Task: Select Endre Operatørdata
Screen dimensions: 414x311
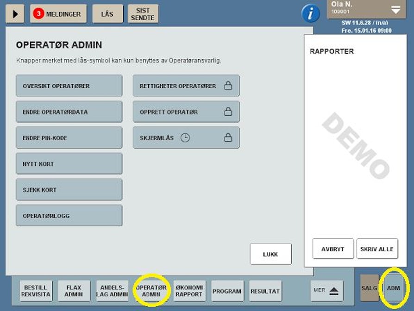Action: tap(69, 112)
